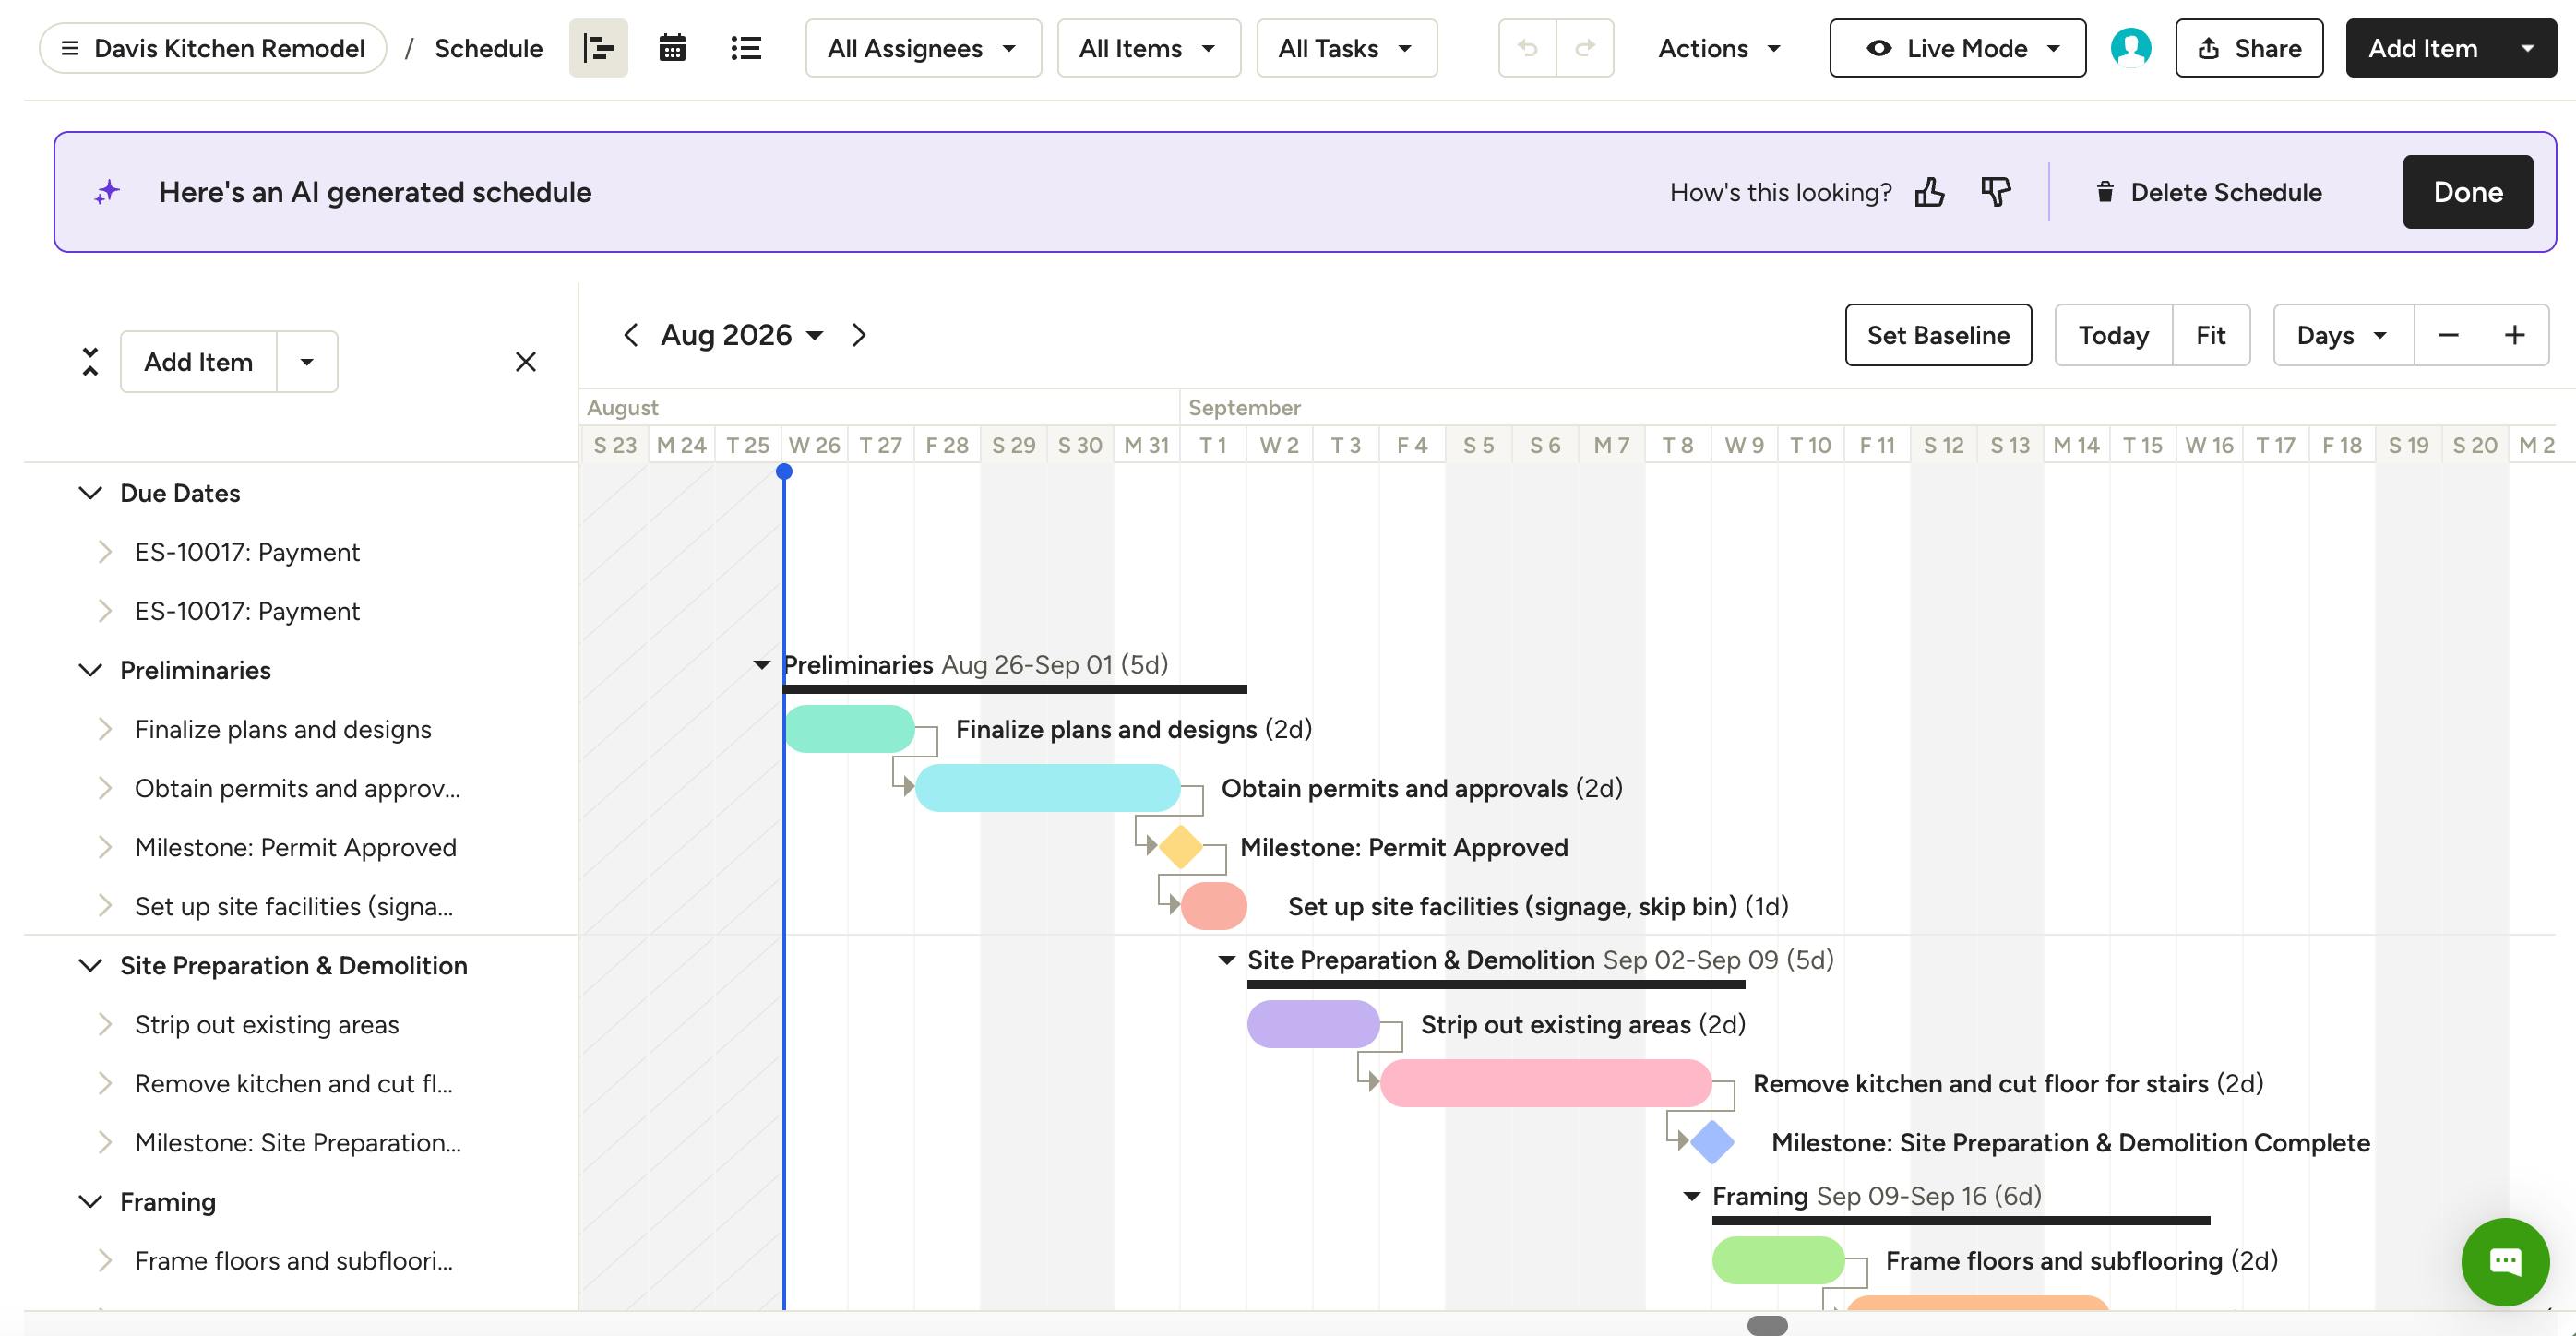The width and height of the screenshot is (2576, 1336).
Task: Switch to list view icon
Action: click(x=746, y=48)
